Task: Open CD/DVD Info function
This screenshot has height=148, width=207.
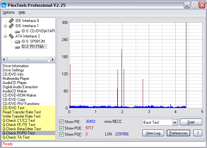Action: (13, 74)
